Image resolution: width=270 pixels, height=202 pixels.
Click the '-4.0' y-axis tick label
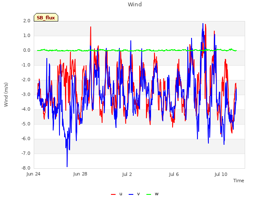(x=26, y=109)
